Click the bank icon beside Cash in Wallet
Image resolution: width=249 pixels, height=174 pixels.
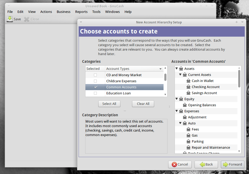click(188, 81)
